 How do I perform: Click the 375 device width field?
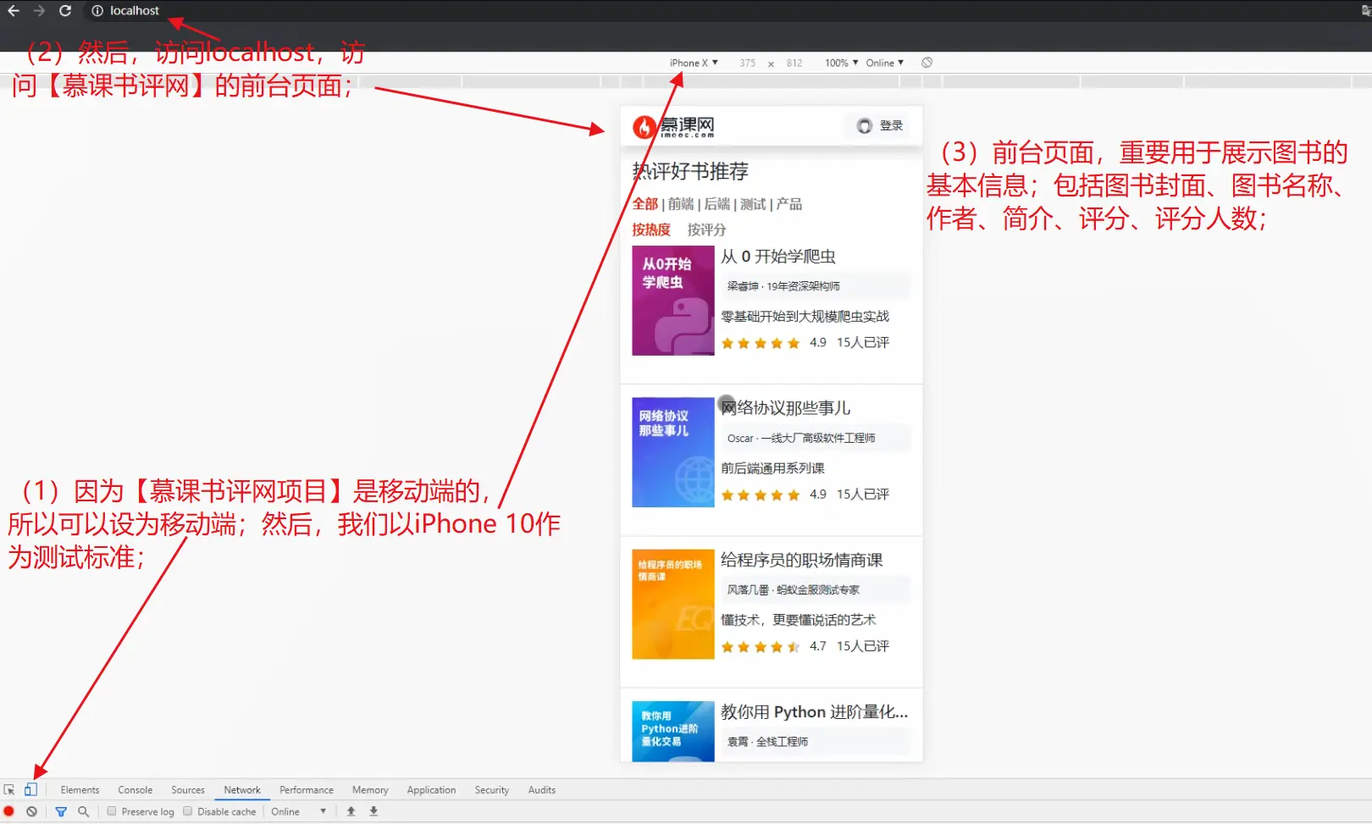pyautogui.click(x=747, y=63)
